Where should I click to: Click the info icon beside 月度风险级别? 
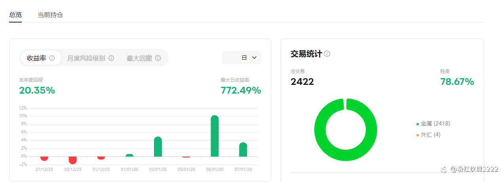click(x=111, y=58)
